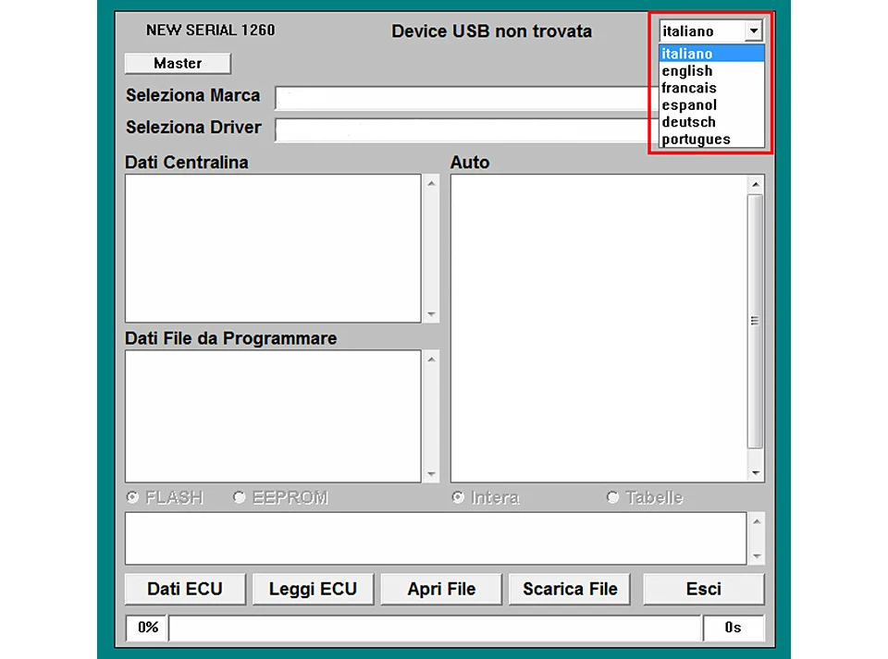The width and height of the screenshot is (888, 659).
Task: Exit via the Esci button
Action: coord(703,590)
